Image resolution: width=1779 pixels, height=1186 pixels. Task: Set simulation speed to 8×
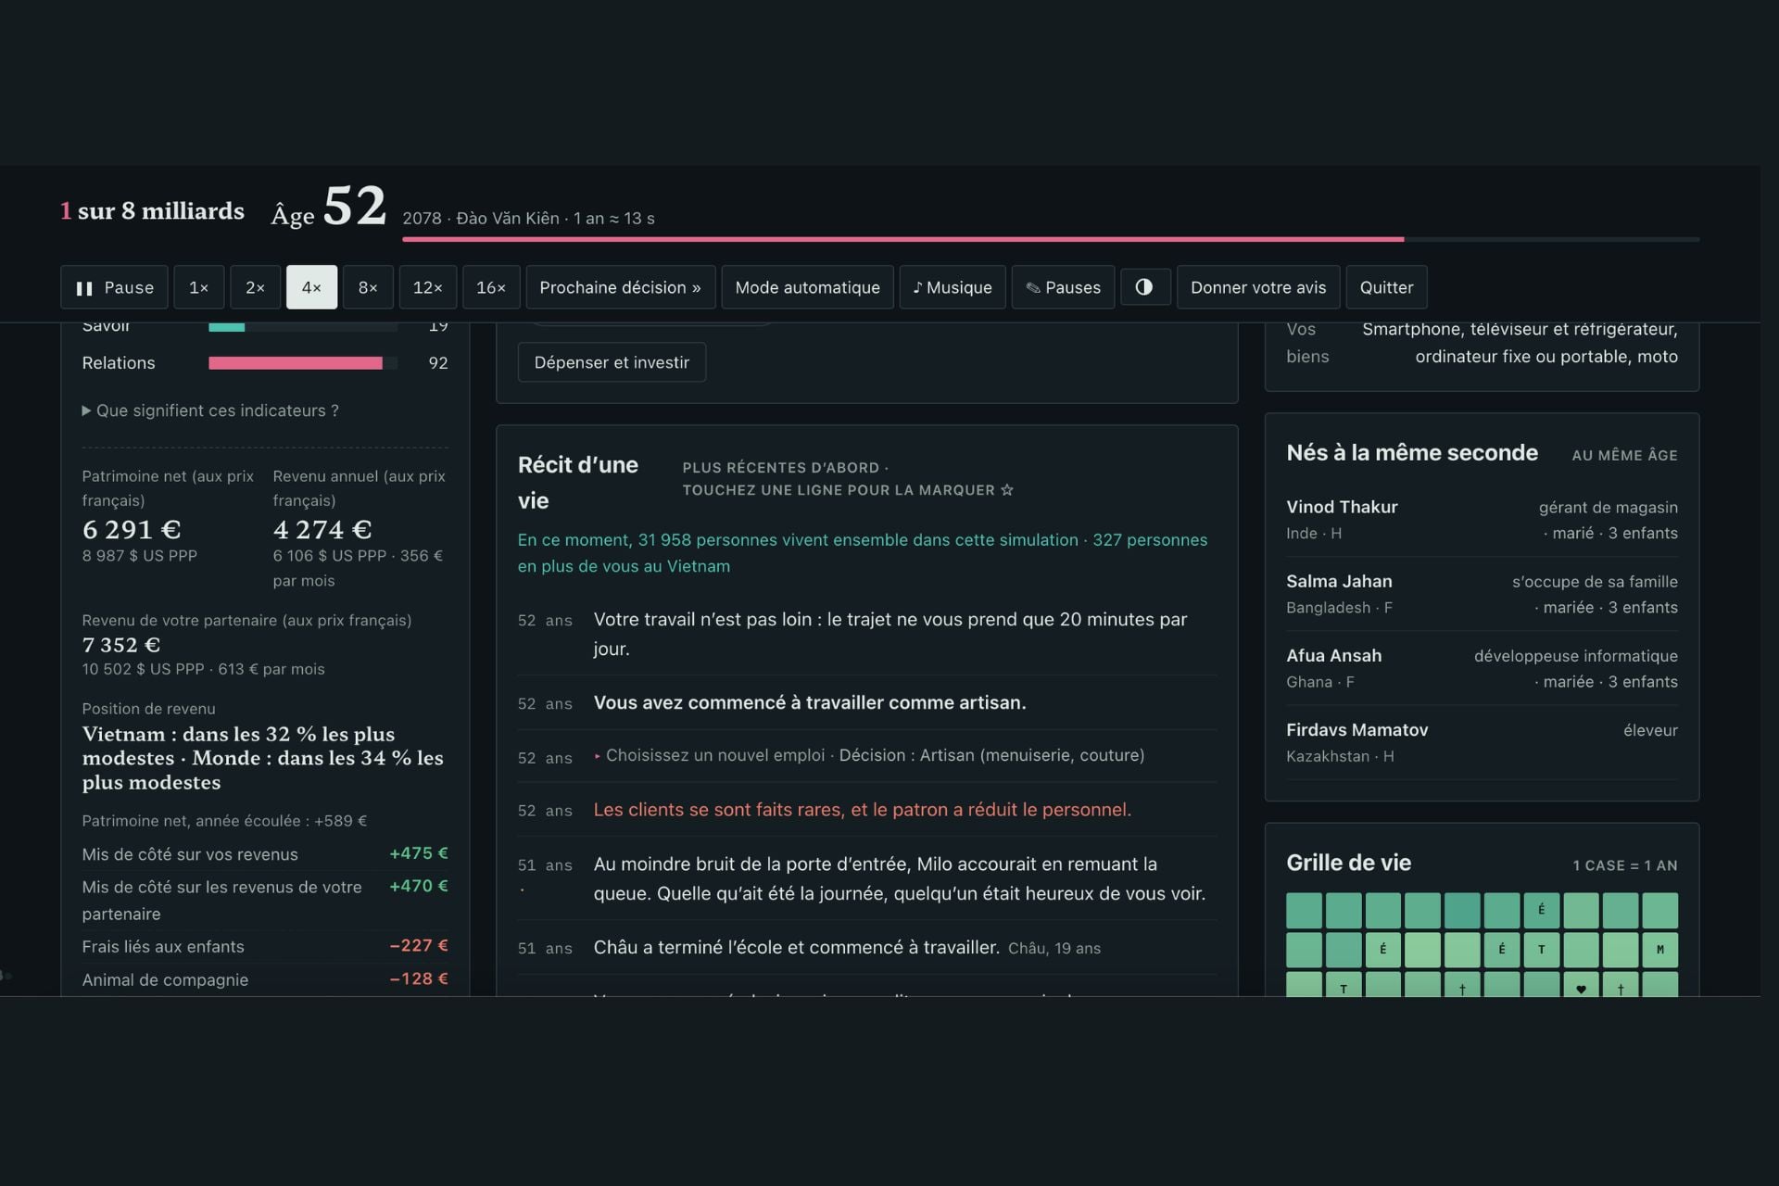368,287
